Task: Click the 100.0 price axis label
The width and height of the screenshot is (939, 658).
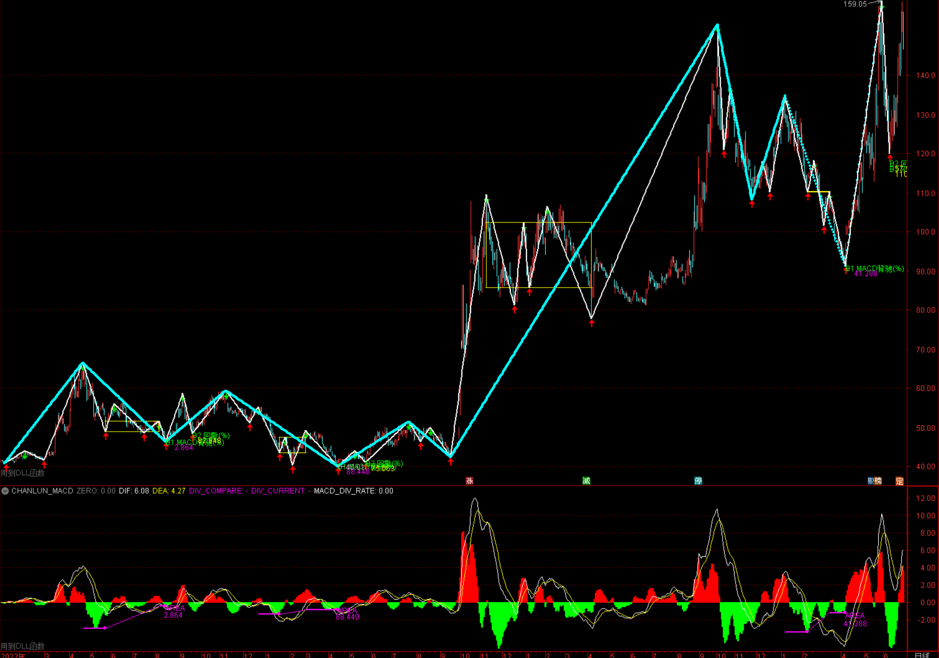Action: pyautogui.click(x=926, y=232)
